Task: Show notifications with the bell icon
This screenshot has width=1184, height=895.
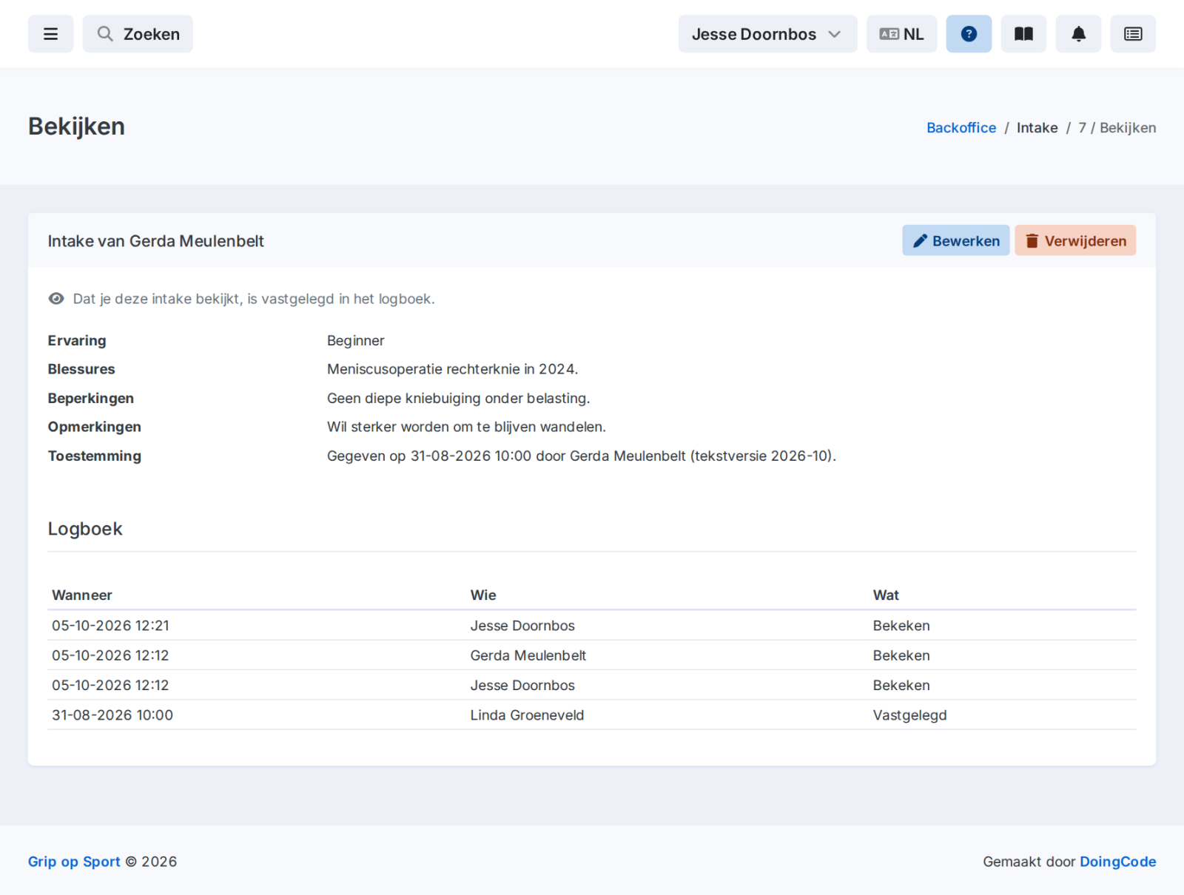Action: click(x=1078, y=34)
